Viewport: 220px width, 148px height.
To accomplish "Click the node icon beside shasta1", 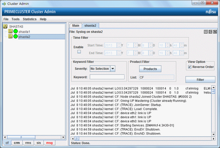I will point(10,32).
